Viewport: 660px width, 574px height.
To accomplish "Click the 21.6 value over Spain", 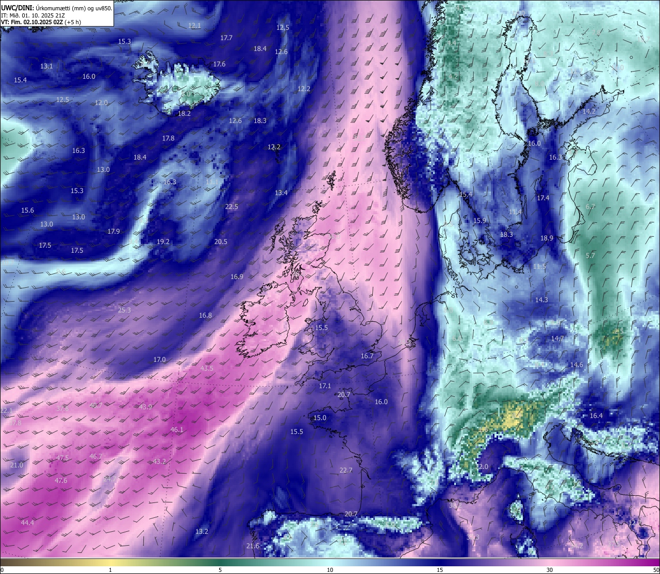I will tap(253, 546).
